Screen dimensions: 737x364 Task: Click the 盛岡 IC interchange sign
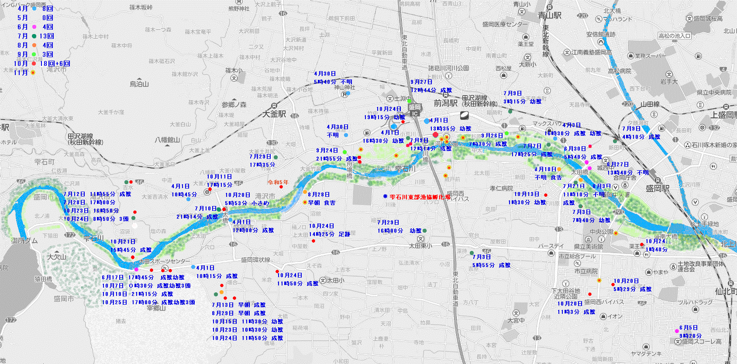(x=414, y=110)
